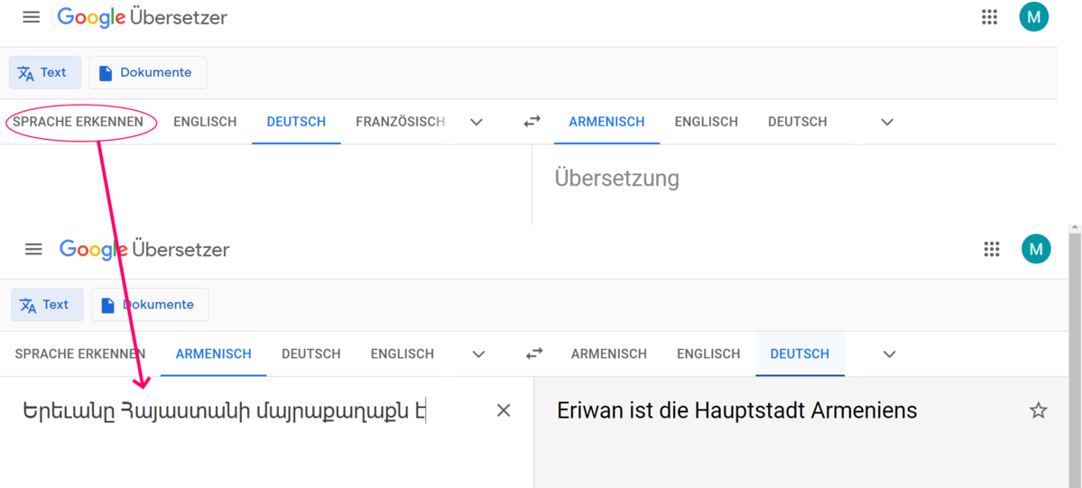Select Text mode button in upper window
This screenshot has width=1082, height=488.
click(45, 72)
